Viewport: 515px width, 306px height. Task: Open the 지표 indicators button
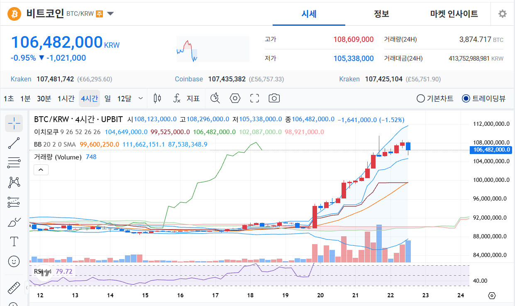point(187,98)
